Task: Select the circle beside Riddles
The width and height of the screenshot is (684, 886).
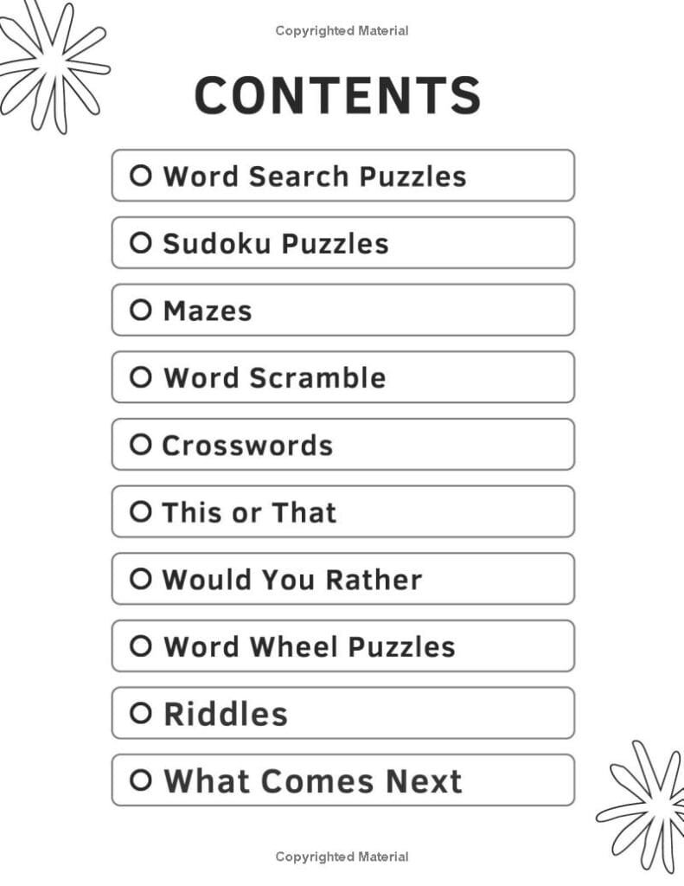Action: (141, 714)
